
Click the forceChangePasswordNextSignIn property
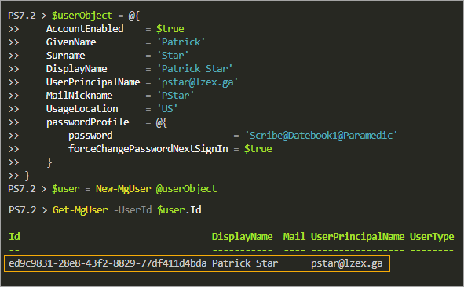pyautogui.click(x=148, y=149)
